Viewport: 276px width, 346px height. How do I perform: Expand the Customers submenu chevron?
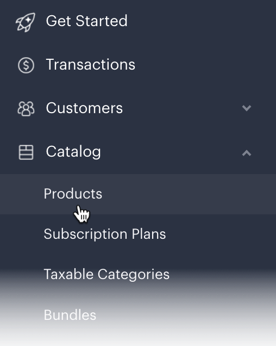point(247,108)
